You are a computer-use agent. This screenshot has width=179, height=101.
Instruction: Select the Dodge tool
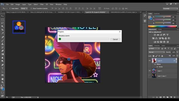[x=3, y=61]
